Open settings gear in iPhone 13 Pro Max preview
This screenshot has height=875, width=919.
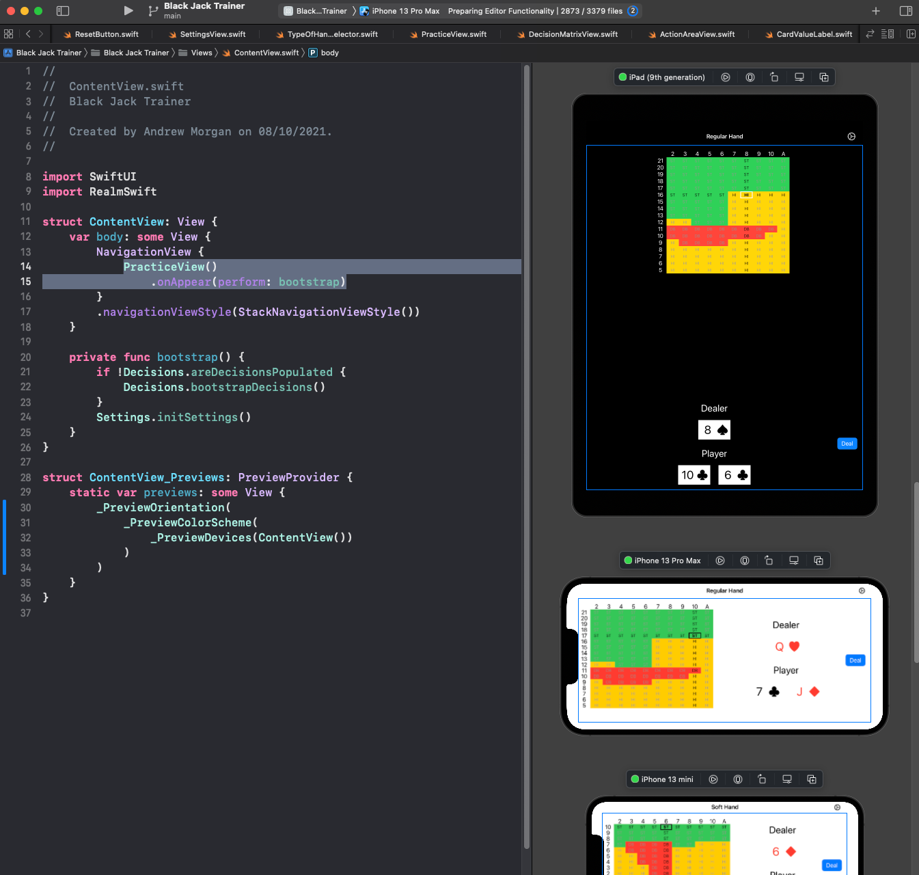coord(862,591)
